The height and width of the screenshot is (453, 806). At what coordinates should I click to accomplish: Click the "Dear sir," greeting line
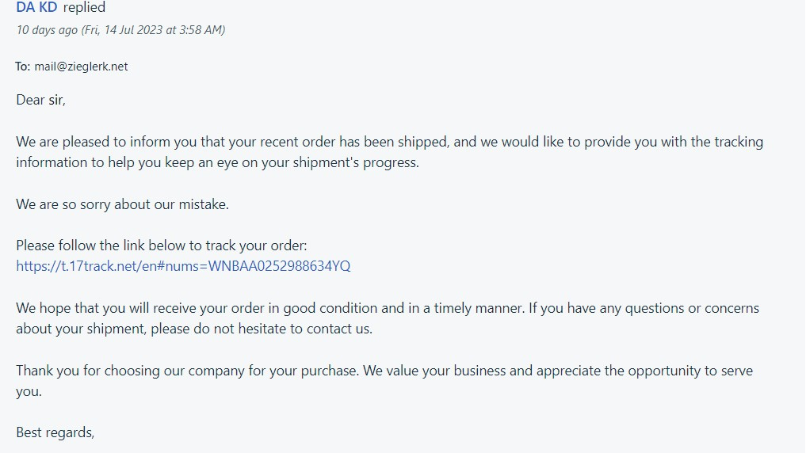(x=40, y=101)
